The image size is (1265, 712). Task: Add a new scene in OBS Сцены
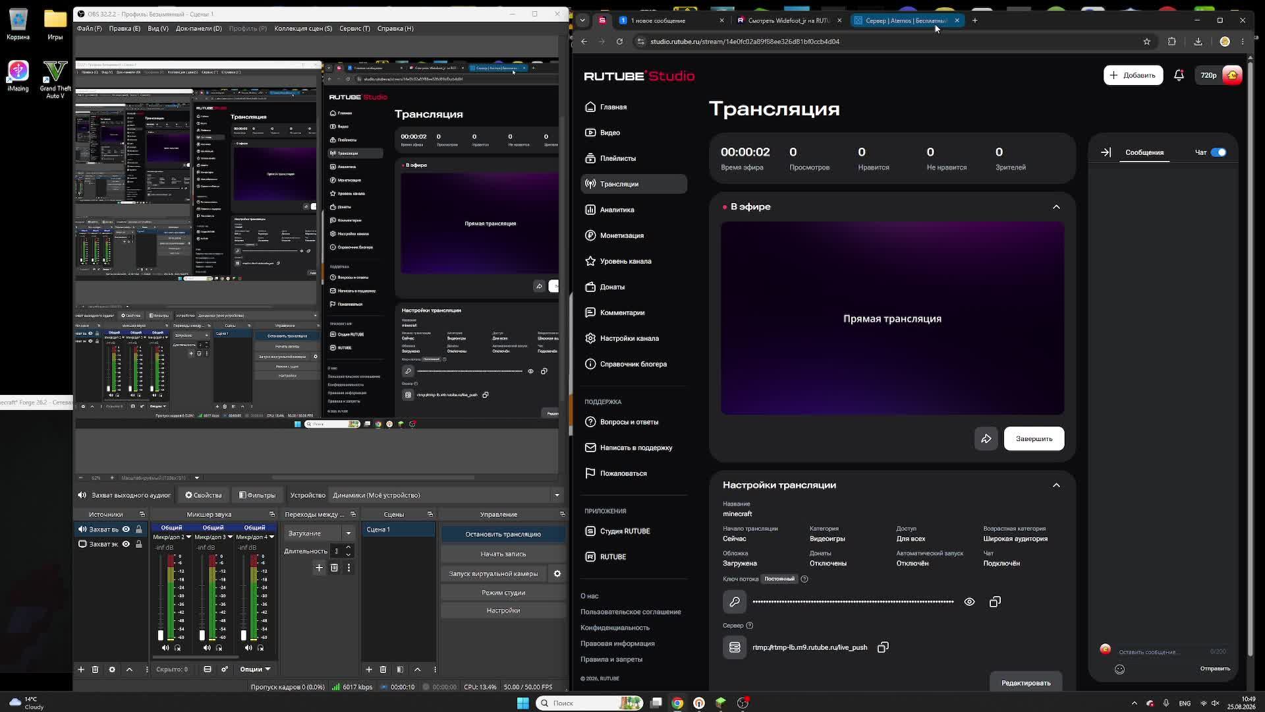point(369,669)
